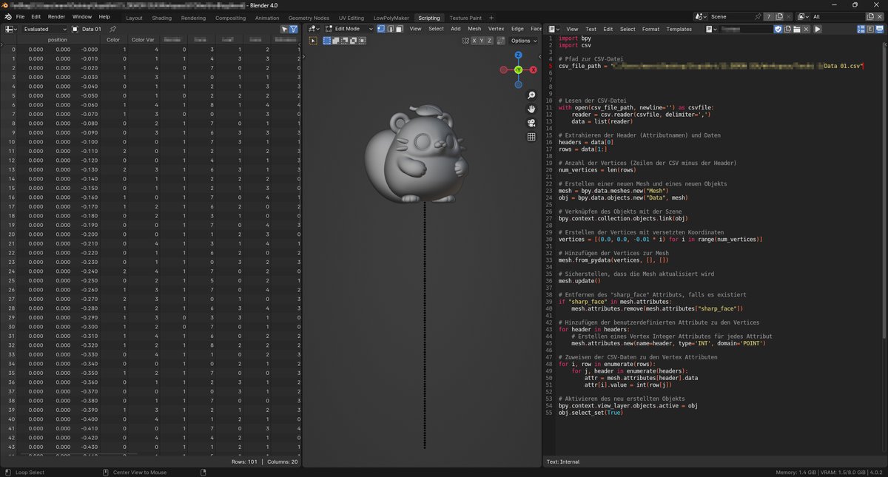
Task: Click the Data 01 object name in the spreadsheet
Action: [x=91, y=29]
